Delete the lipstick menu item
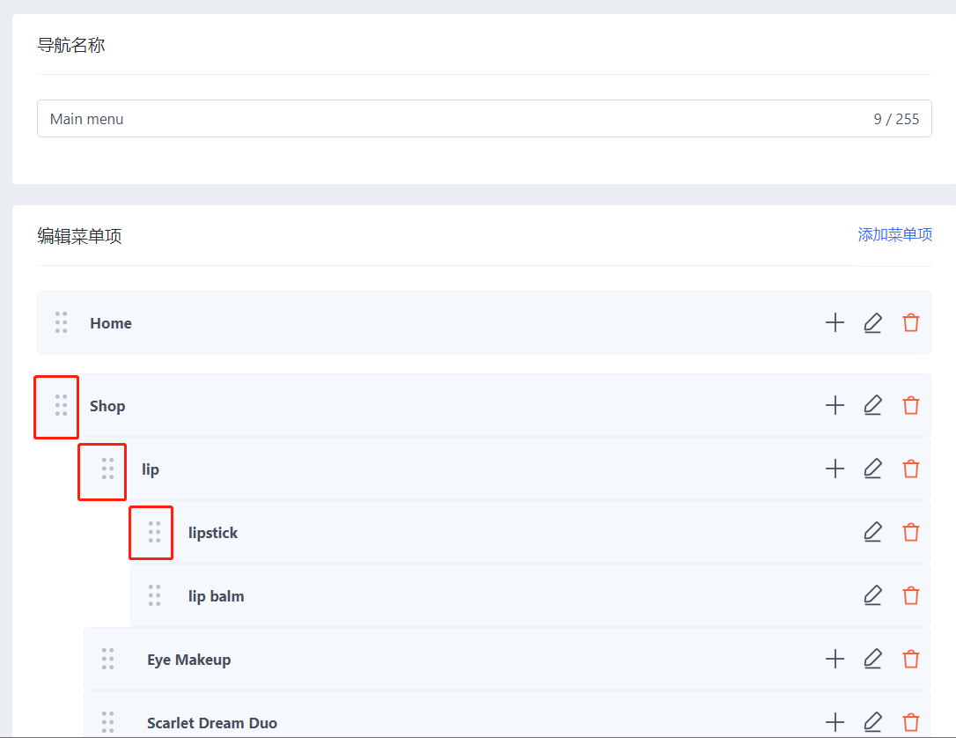The height and width of the screenshot is (738, 956). tap(911, 533)
